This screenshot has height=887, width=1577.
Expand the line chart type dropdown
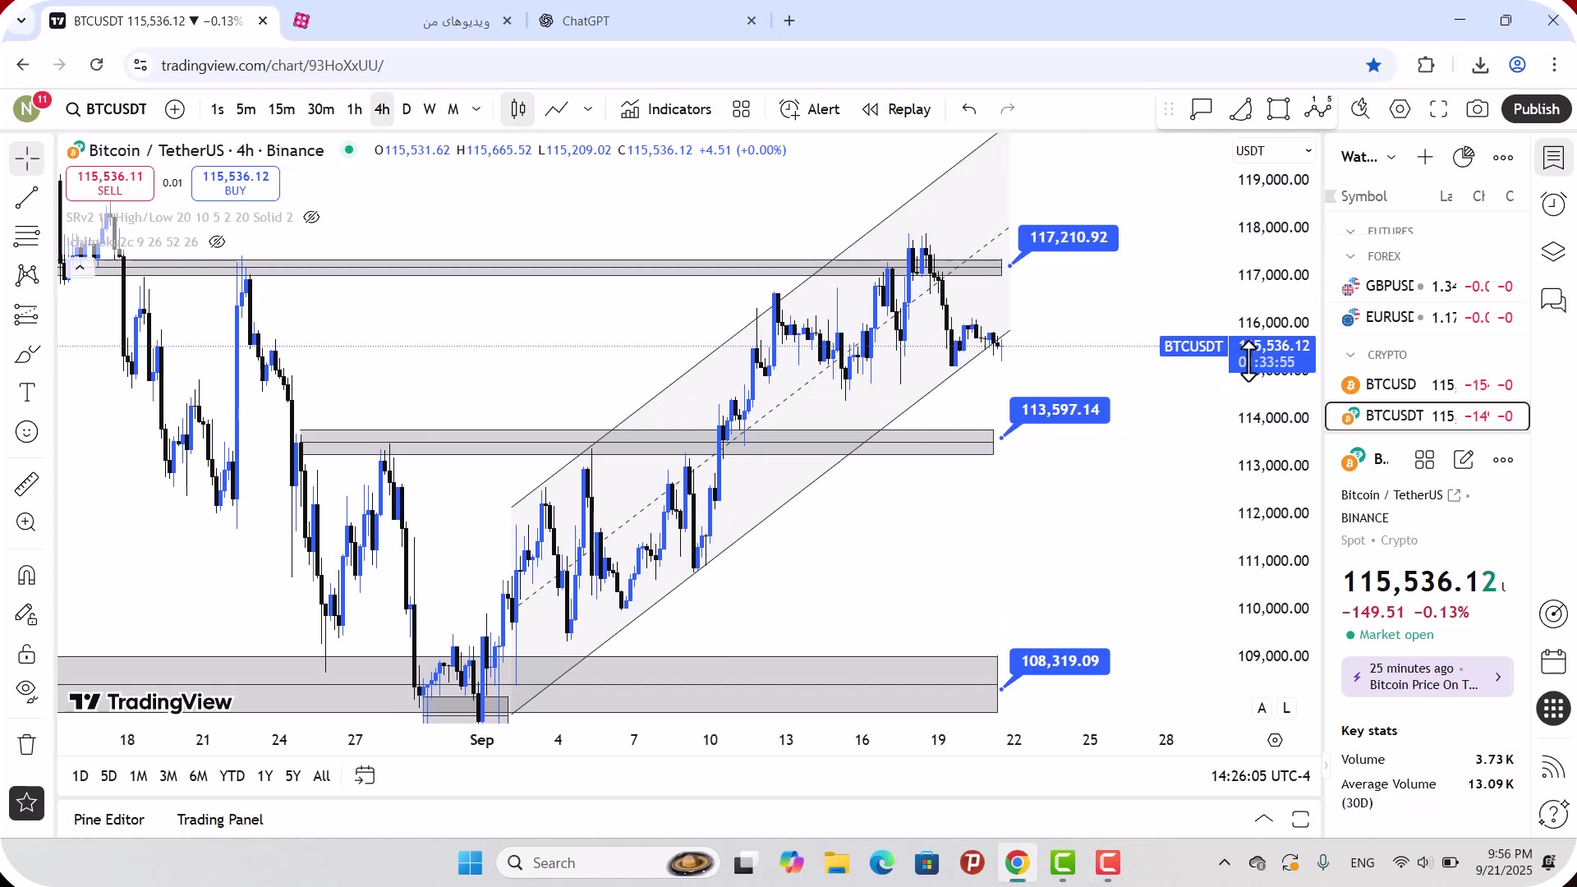coord(588,109)
